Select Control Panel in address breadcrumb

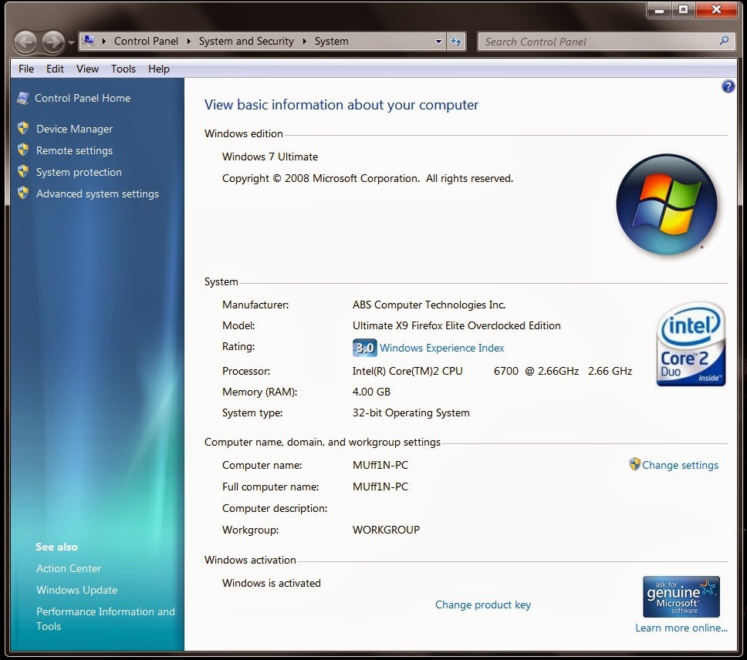(x=146, y=42)
